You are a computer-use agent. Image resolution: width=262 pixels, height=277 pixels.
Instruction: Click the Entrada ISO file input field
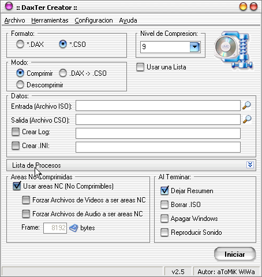pyautogui.click(x=158, y=106)
